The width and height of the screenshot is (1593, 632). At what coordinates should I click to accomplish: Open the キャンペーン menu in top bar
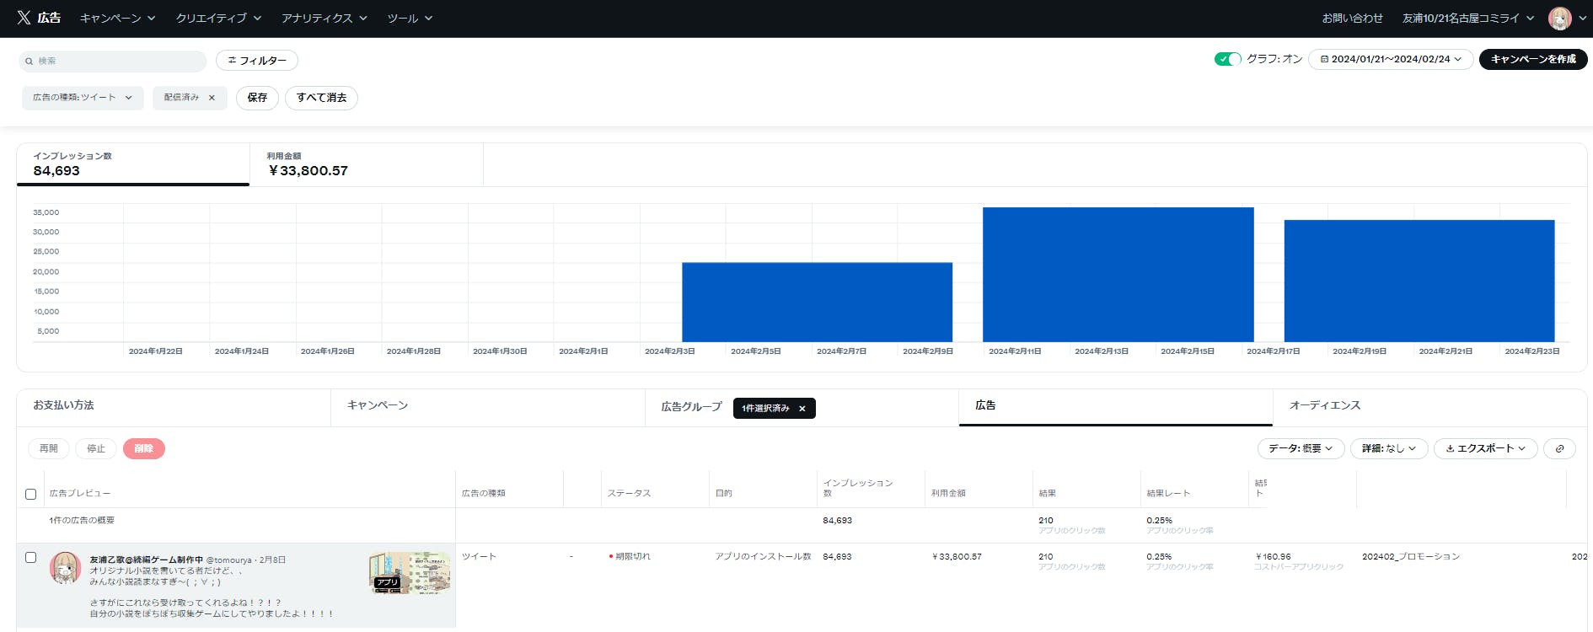(x=117, y=18)
